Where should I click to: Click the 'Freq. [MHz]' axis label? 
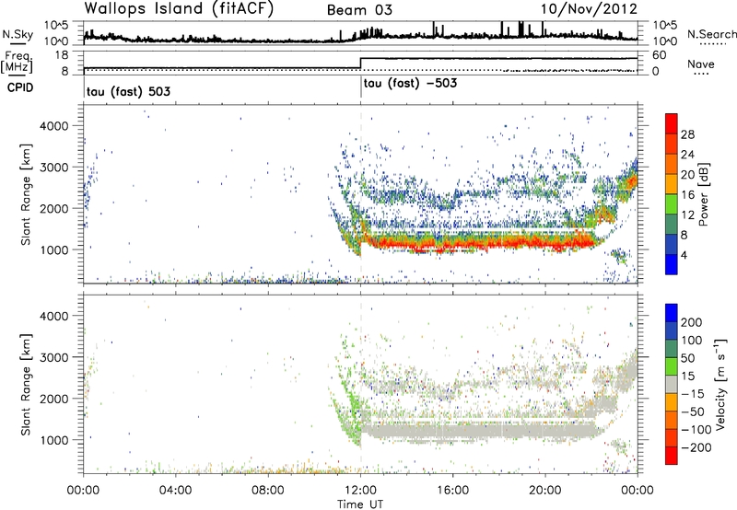pos(18,63)
